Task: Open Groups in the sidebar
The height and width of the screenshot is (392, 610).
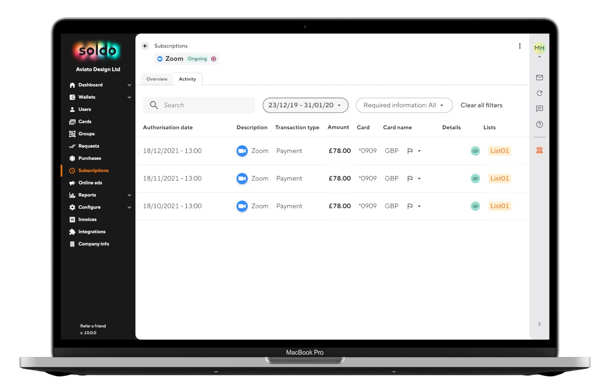Action: 86,134
